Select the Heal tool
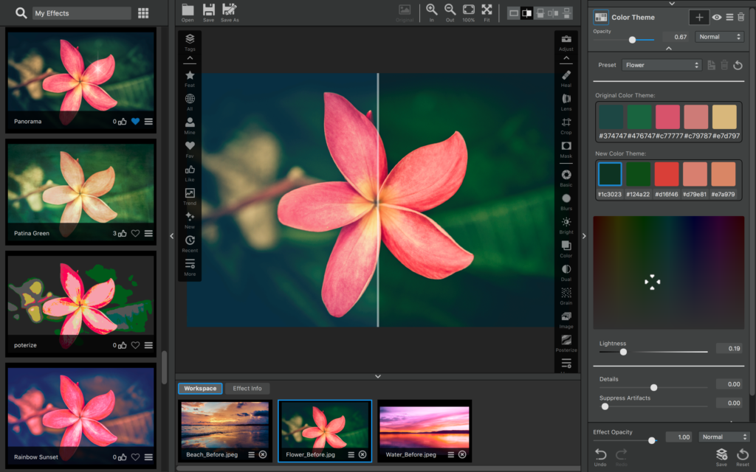The width and height of the screenshot is (756, 472). pos(566,78)
